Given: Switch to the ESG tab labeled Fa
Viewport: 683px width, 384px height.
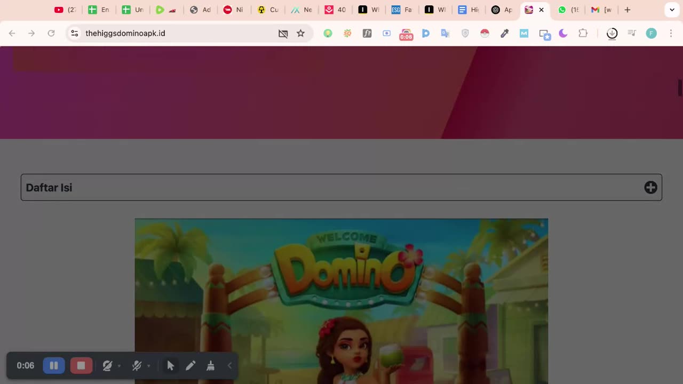Looking at the screenshot, I should (x=401, y=10).
